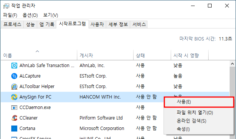Open the 옵션(O) menu
This screenshot has height=139, width=236.
[30, 15]
